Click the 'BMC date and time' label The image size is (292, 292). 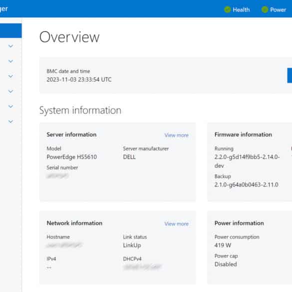click(x=68, y=71)
